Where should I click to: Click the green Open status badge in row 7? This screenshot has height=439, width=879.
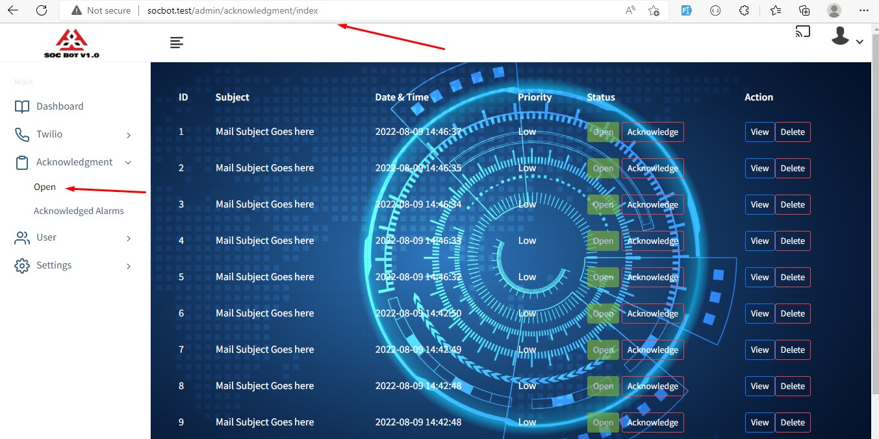(603, 350)
